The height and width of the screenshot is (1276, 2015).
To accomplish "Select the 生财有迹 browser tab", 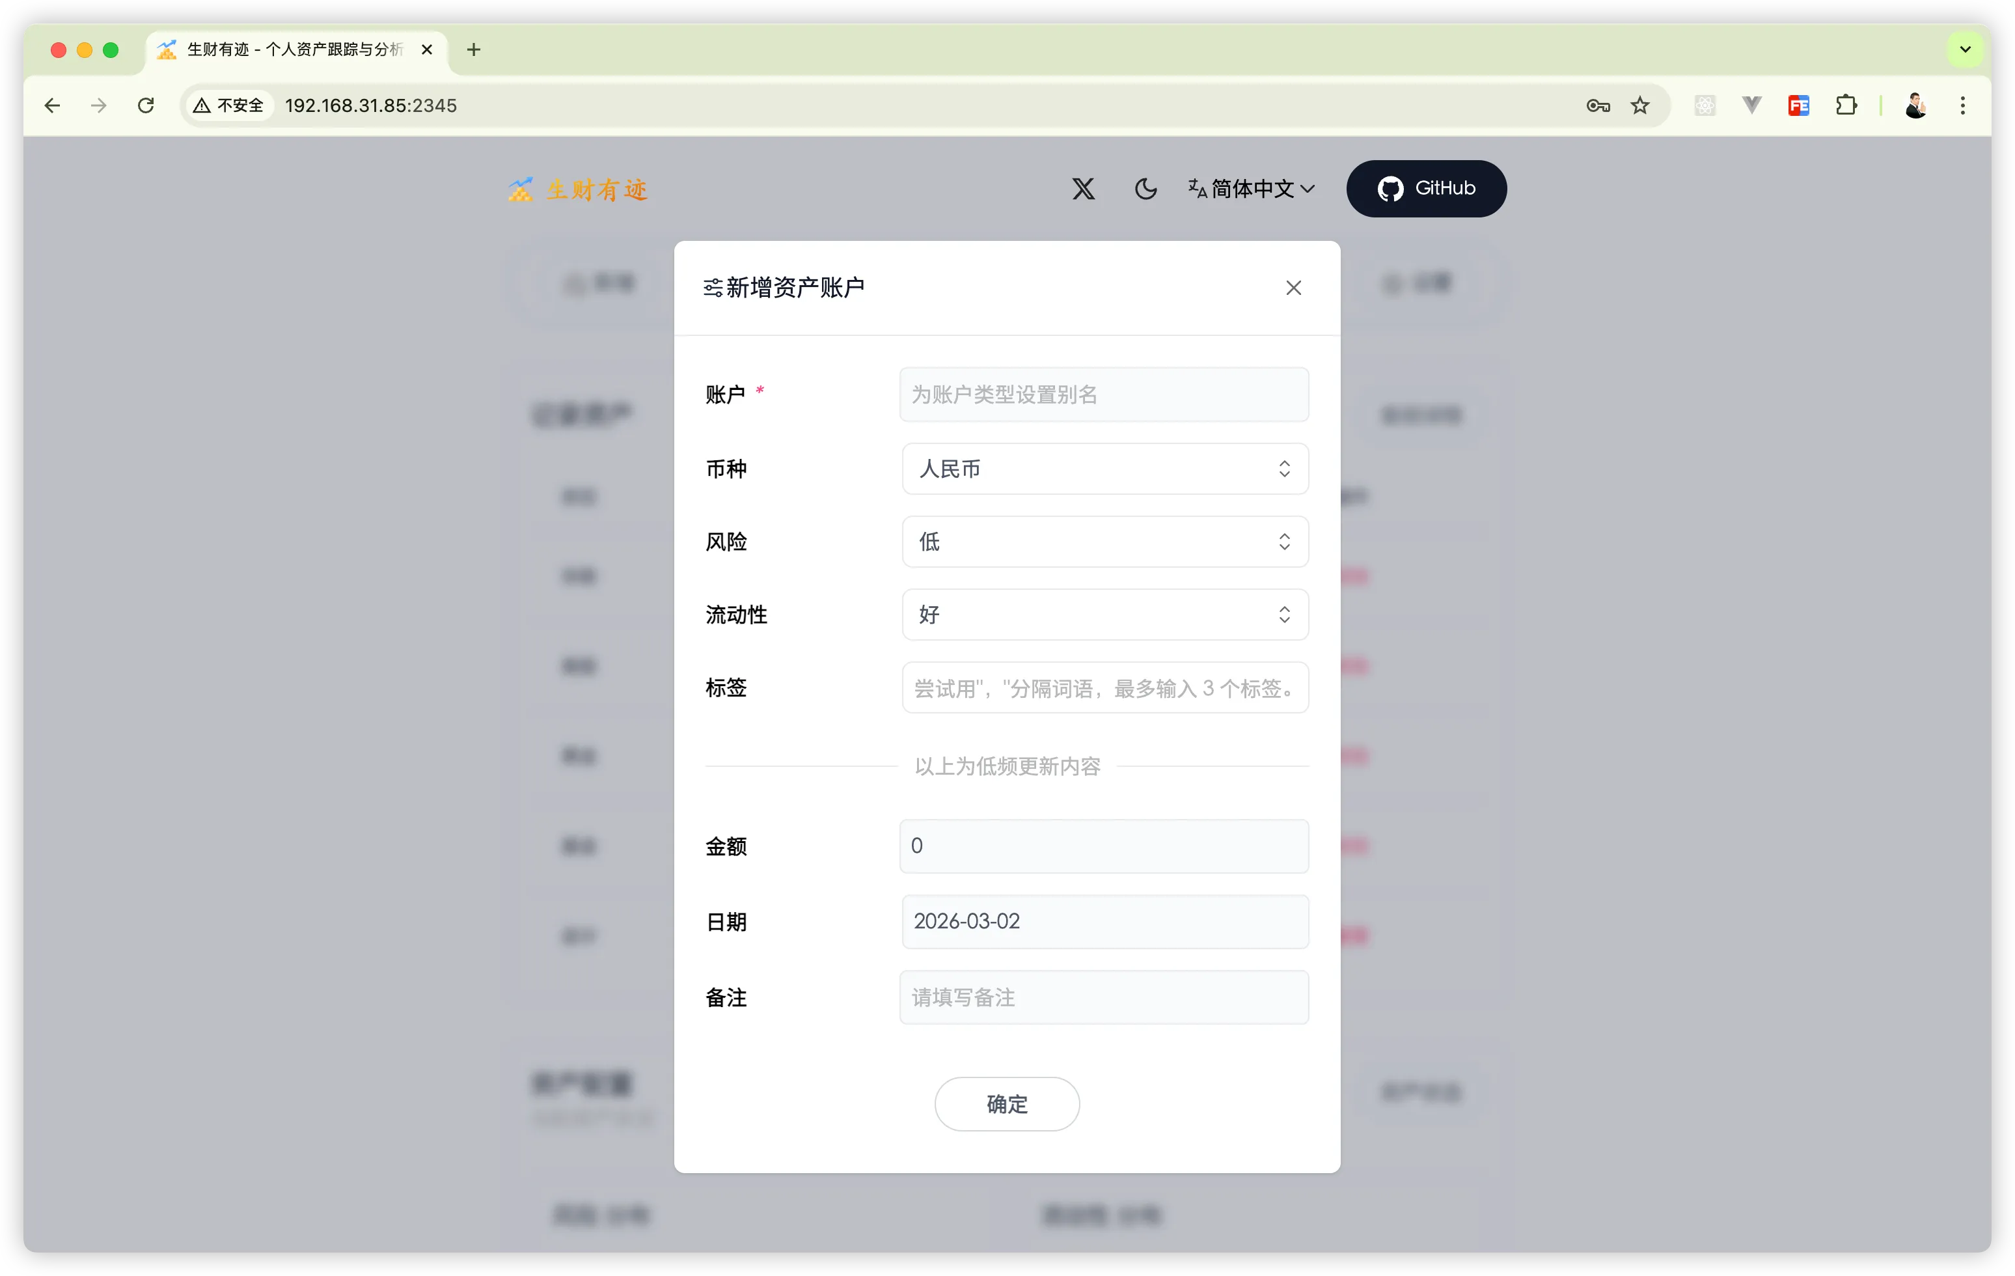I will tap(296, 49).
